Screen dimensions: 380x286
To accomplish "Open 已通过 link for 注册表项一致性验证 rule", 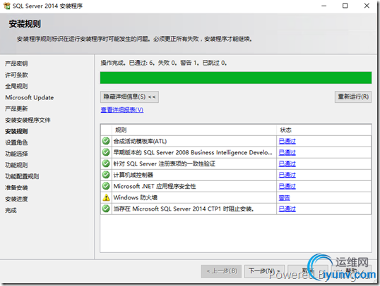I will point(287,164).
